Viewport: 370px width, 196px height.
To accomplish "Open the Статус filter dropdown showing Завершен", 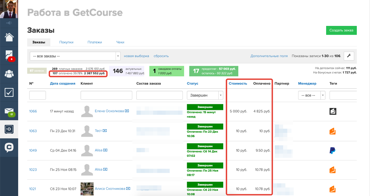I will point(205,95).
